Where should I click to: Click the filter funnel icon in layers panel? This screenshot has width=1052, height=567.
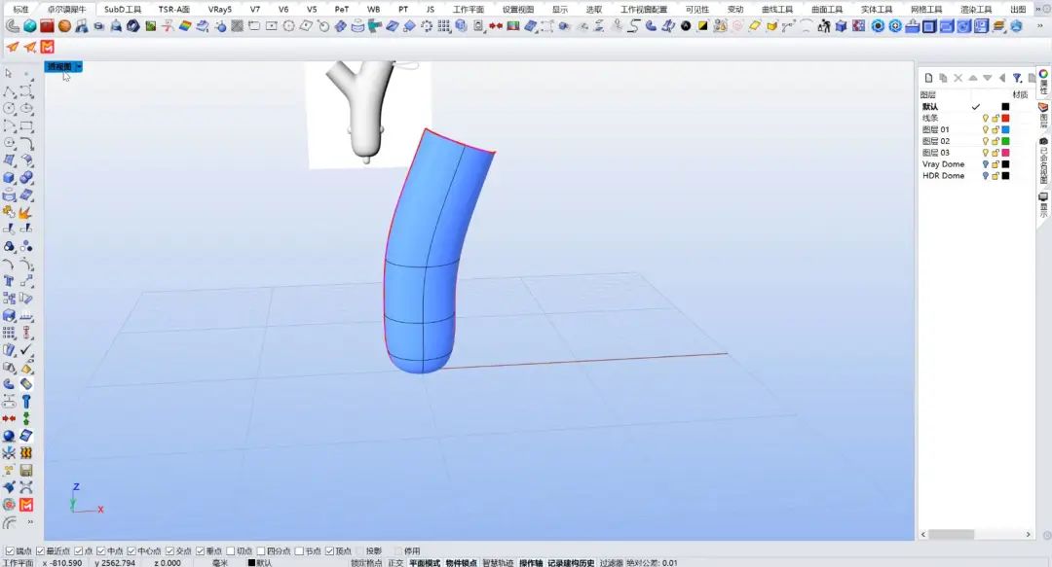[1017, 78]
